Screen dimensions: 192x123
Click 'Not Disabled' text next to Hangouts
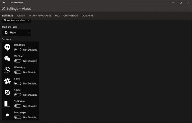click(x=30, y=50)
